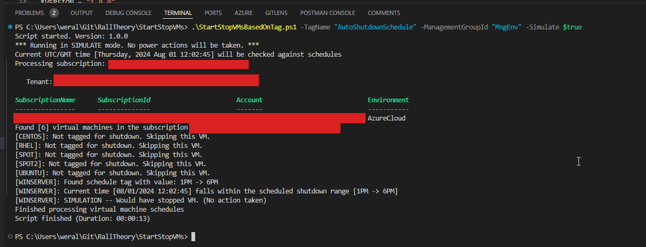Click the [SPOT] not tagged line
Screen dimensions: 646x247
109,155
